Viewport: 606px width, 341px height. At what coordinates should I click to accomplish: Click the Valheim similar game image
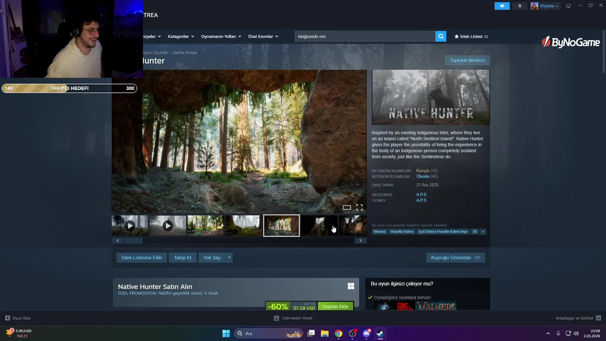point(436,306)
